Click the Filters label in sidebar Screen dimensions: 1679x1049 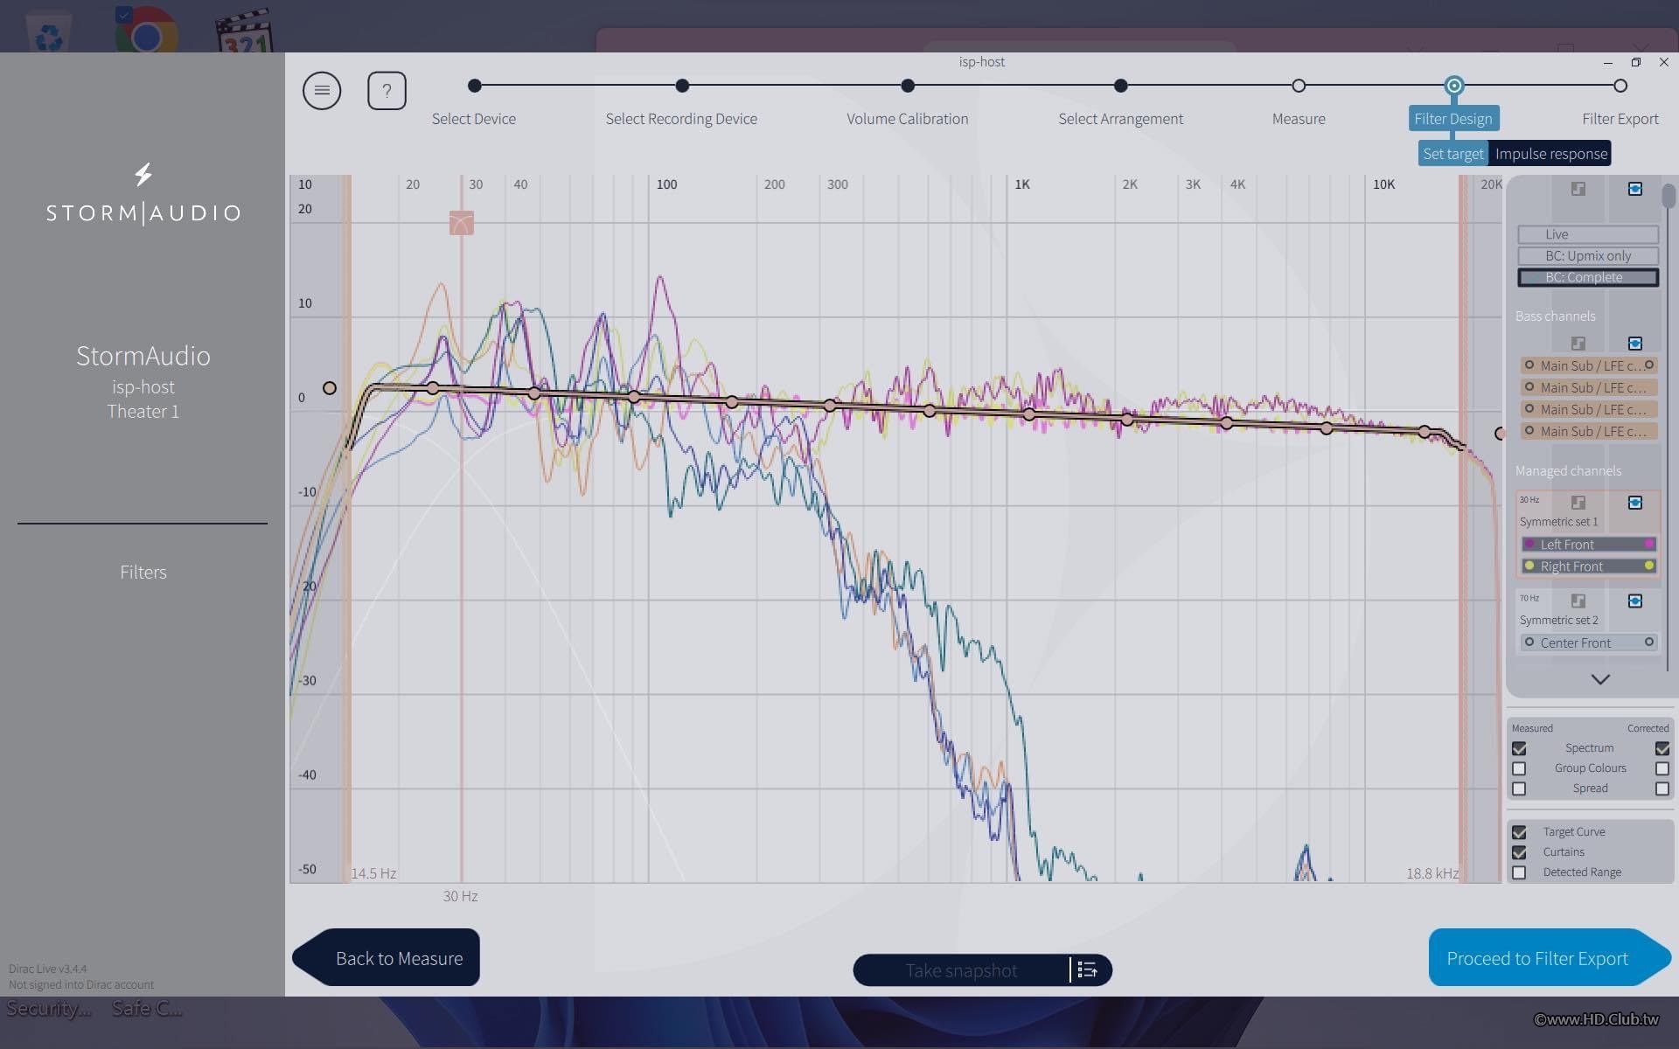pyautogui.click(x=143, y=572)
